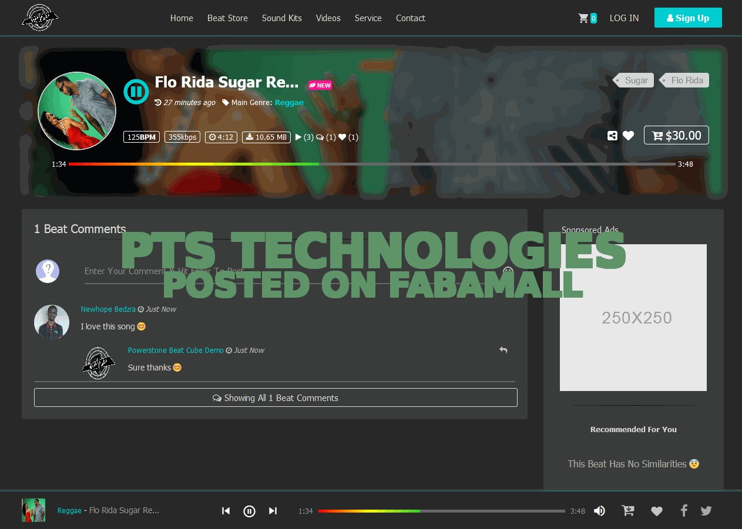
Task: Click the Sign Up button
Action: (688, 18)
